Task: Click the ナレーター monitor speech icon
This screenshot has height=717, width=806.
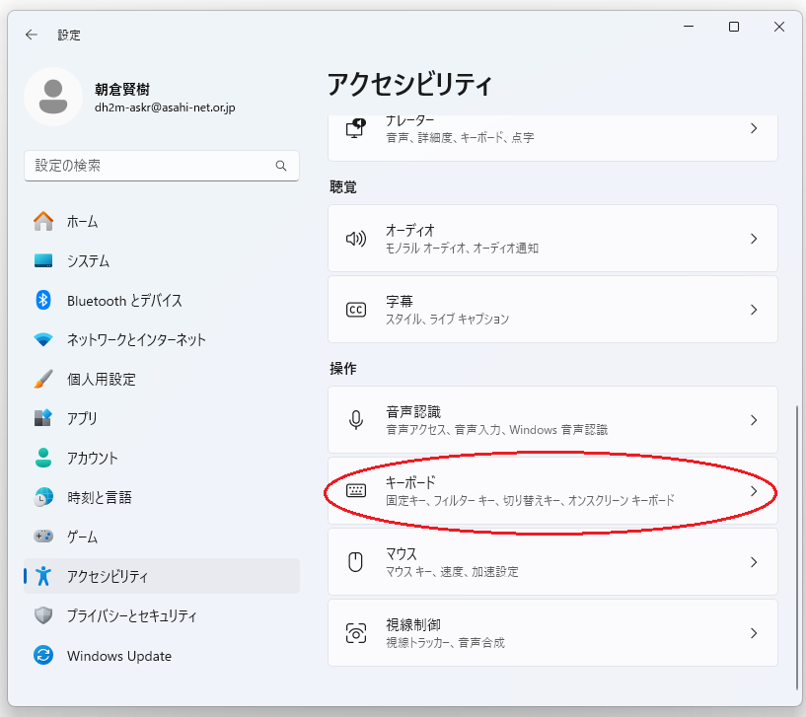Action: click(x=356, y=128)
